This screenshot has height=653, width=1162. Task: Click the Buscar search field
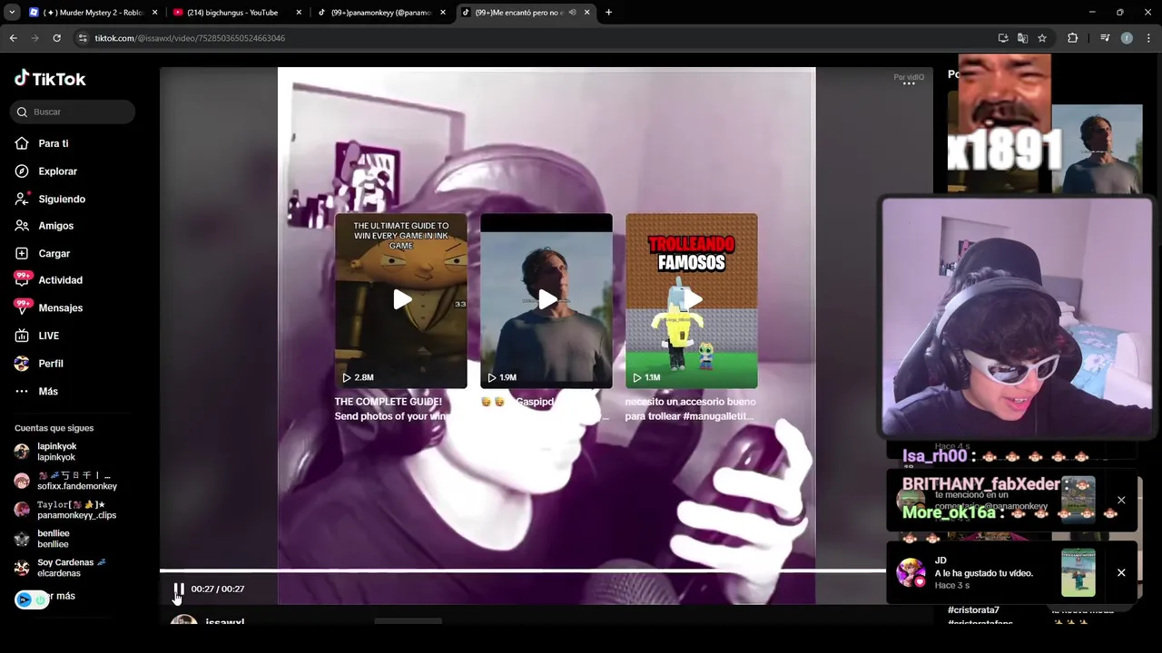[x=73, y=112]
